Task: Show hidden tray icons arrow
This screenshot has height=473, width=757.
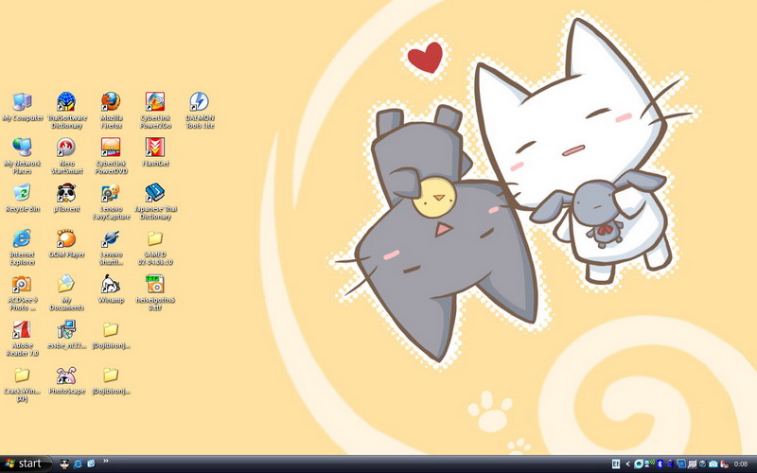Action: (628, 464)
